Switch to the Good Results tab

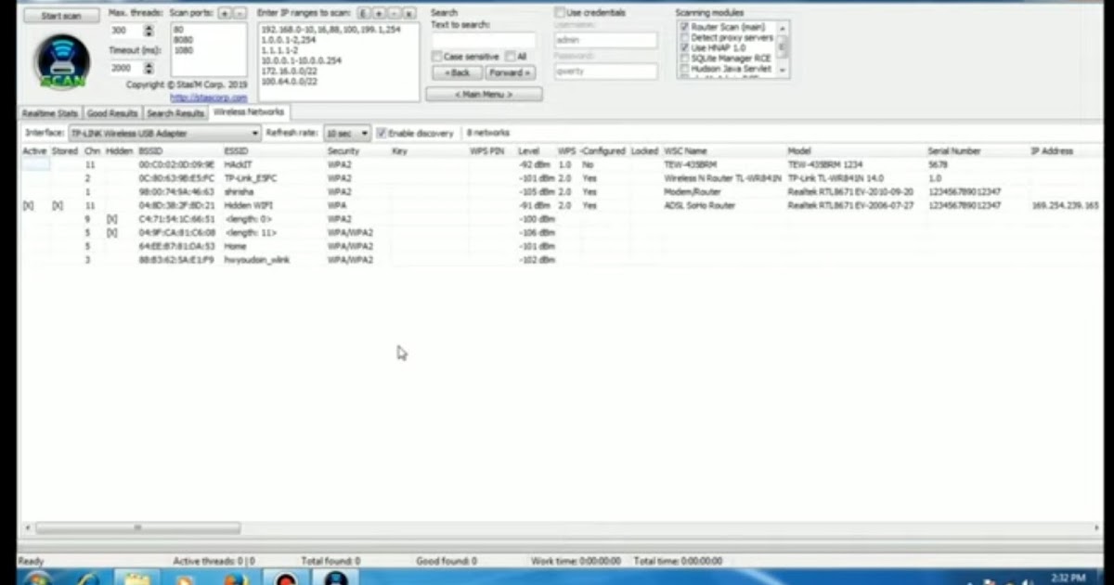coord(112,113)
